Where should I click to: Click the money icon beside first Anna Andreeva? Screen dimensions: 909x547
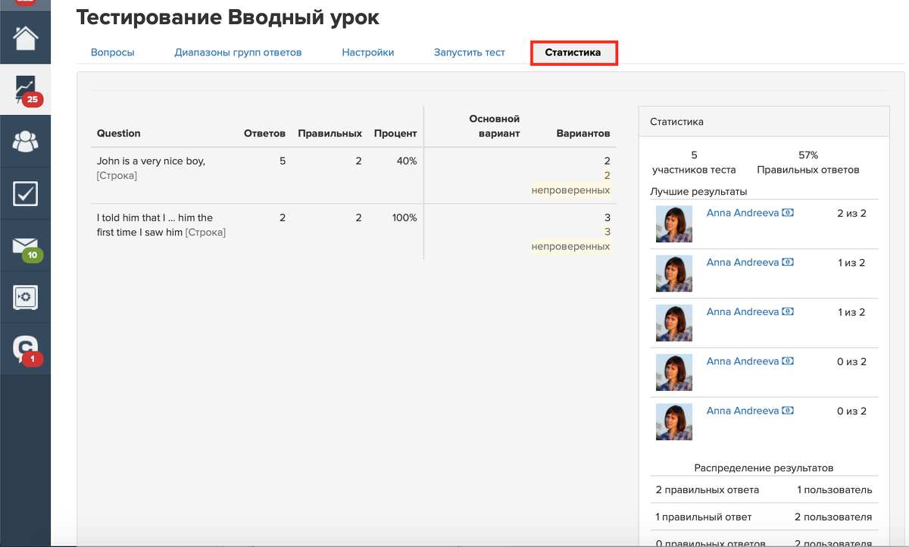tap(788, 214)
